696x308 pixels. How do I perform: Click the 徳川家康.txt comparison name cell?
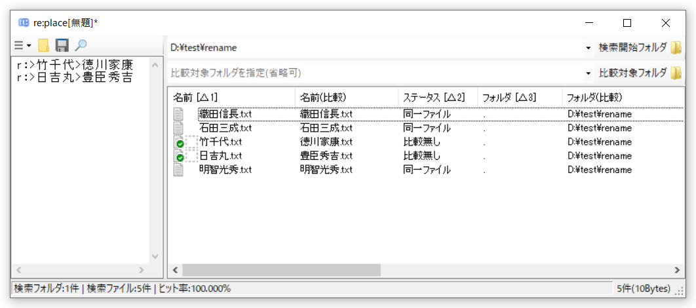click(x=326, y=142)
